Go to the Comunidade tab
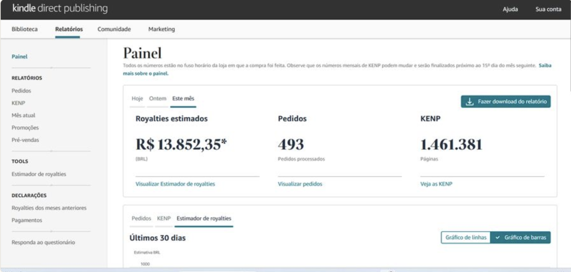Viewport: 571px width, 272px height. point(114,29)
